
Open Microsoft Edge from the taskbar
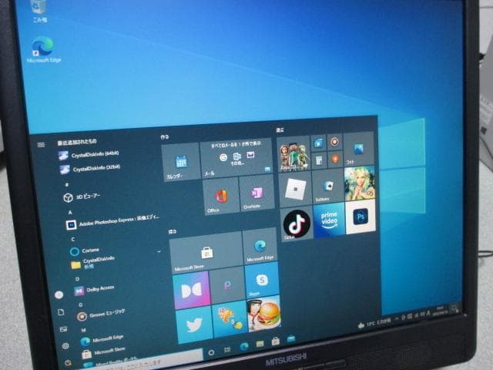coord(244,347)
